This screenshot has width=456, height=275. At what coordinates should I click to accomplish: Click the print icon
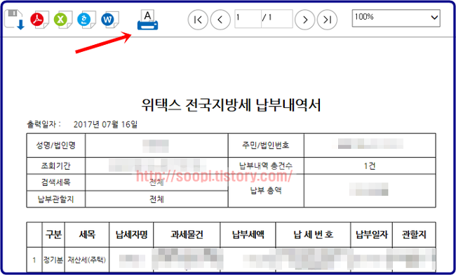coord(148,20)
